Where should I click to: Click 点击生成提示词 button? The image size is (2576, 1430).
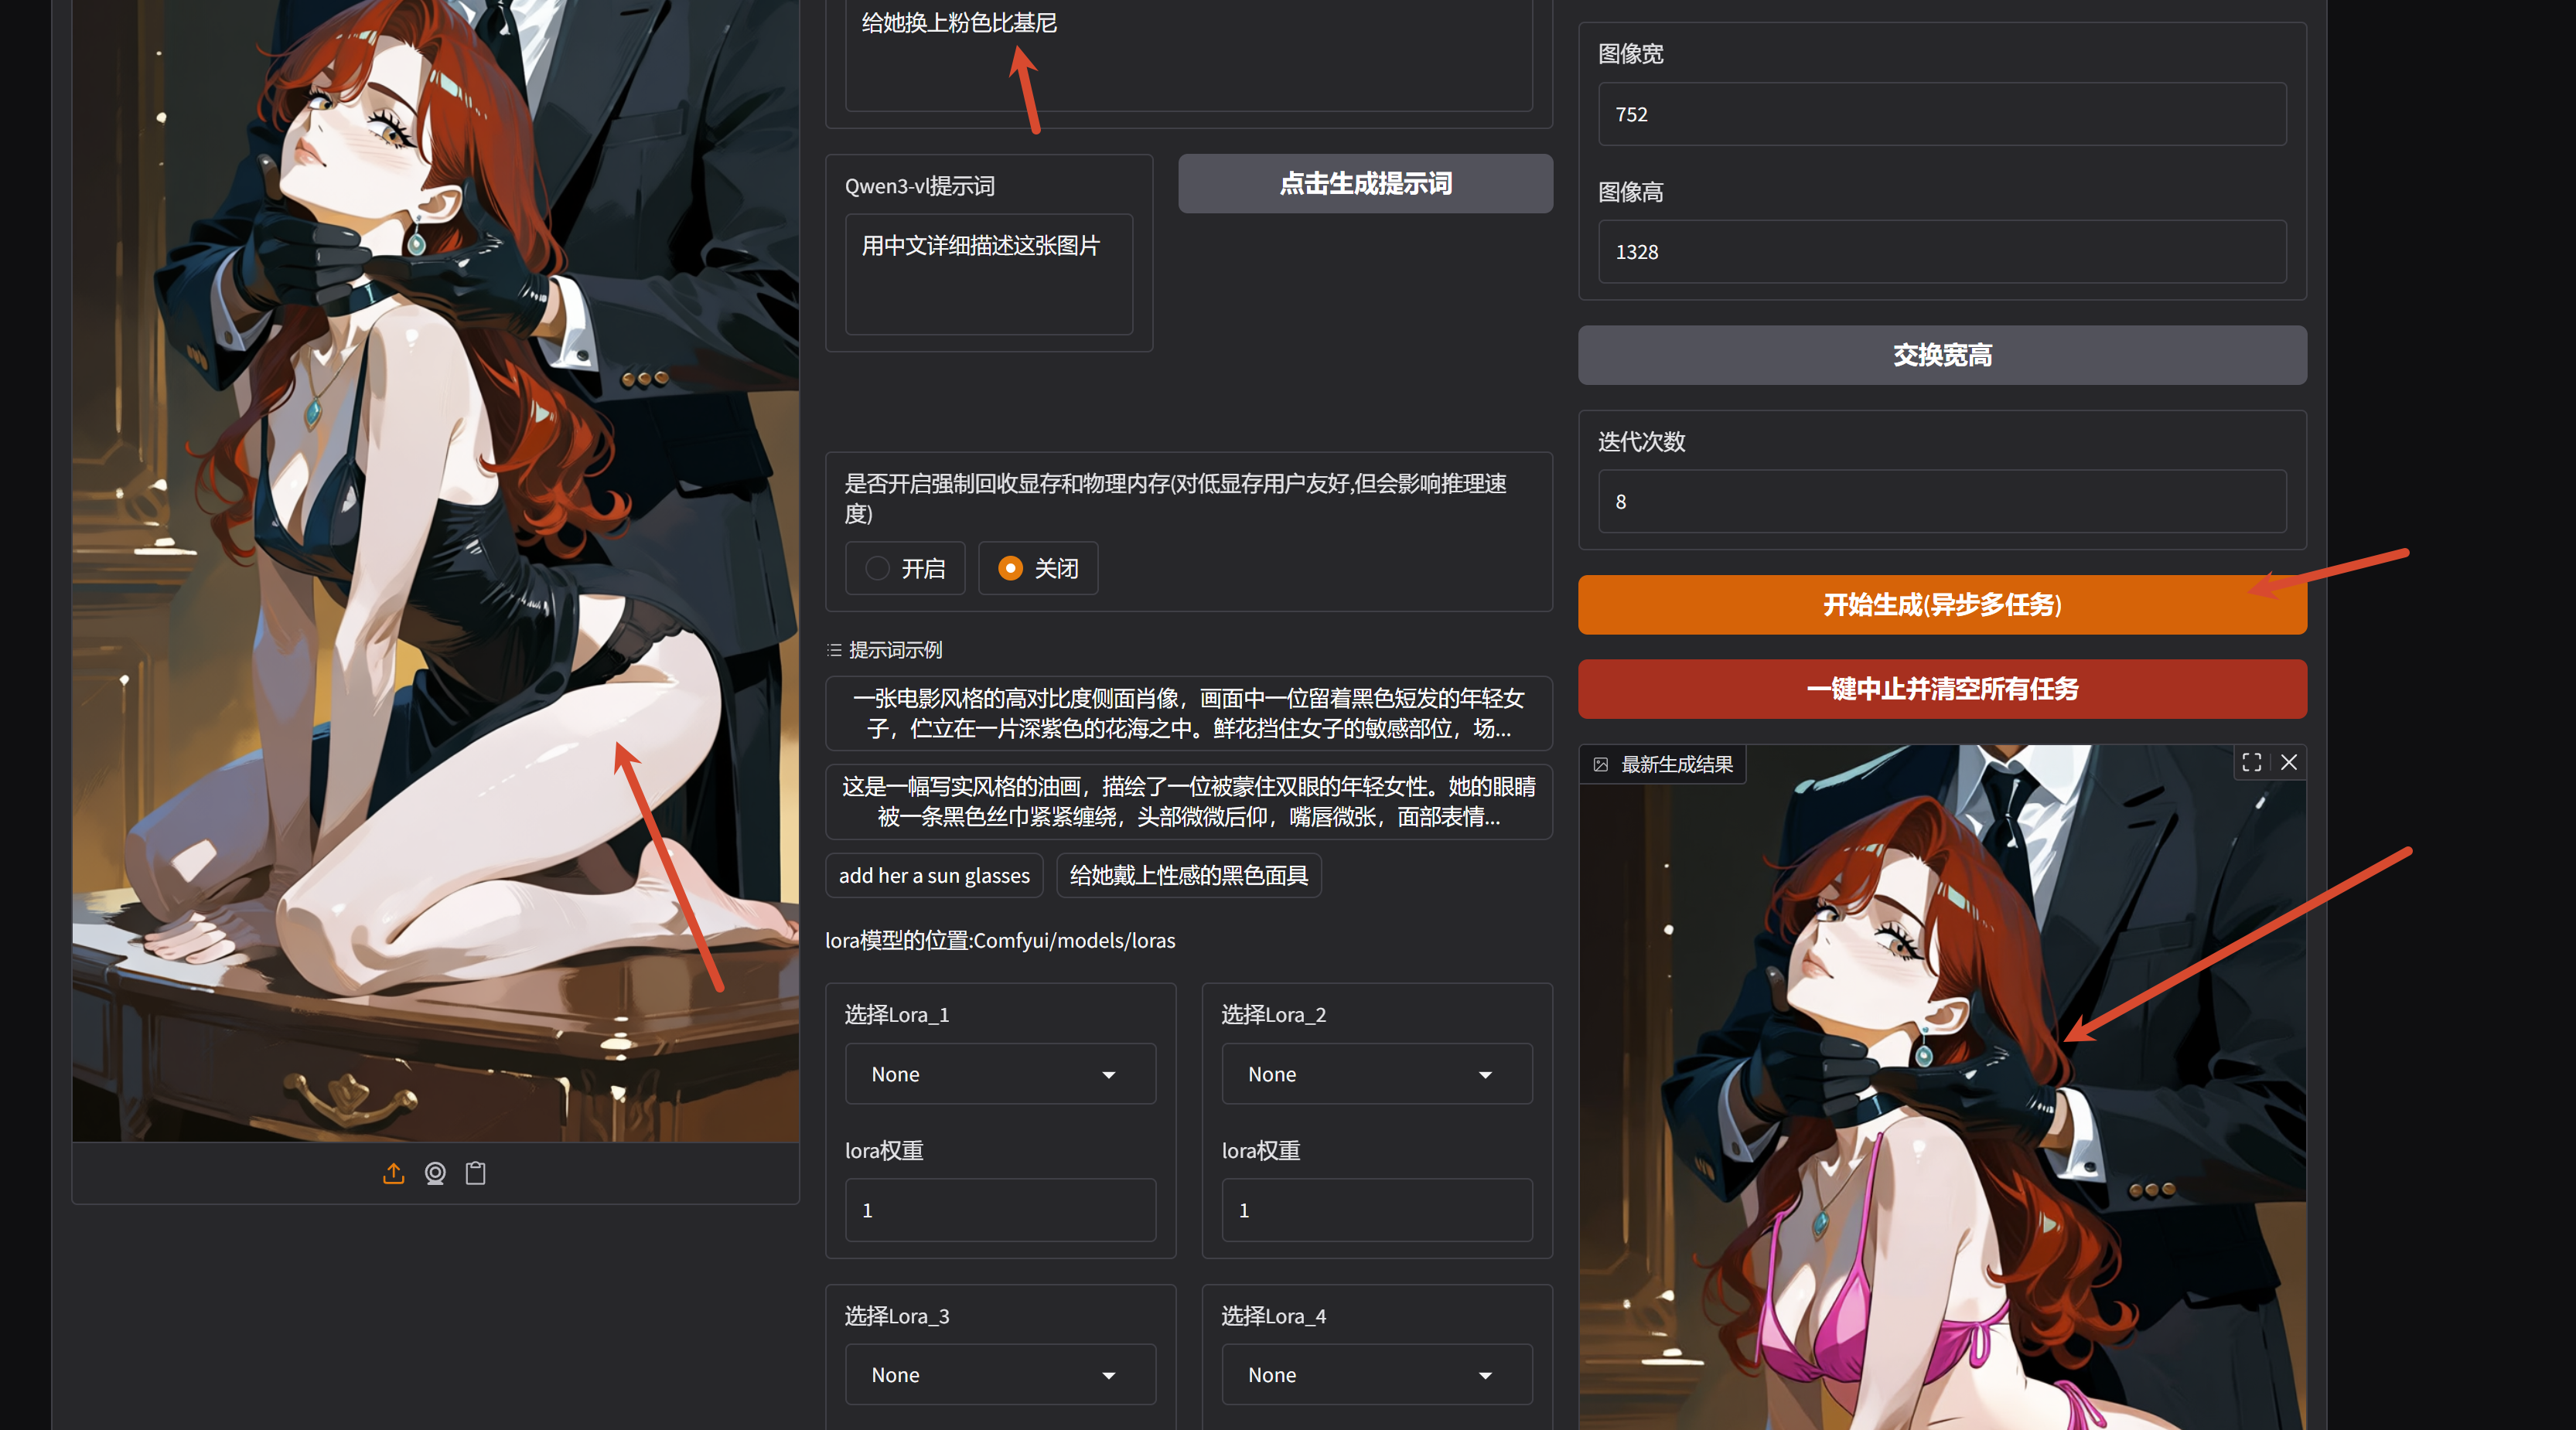[1365, 184]
